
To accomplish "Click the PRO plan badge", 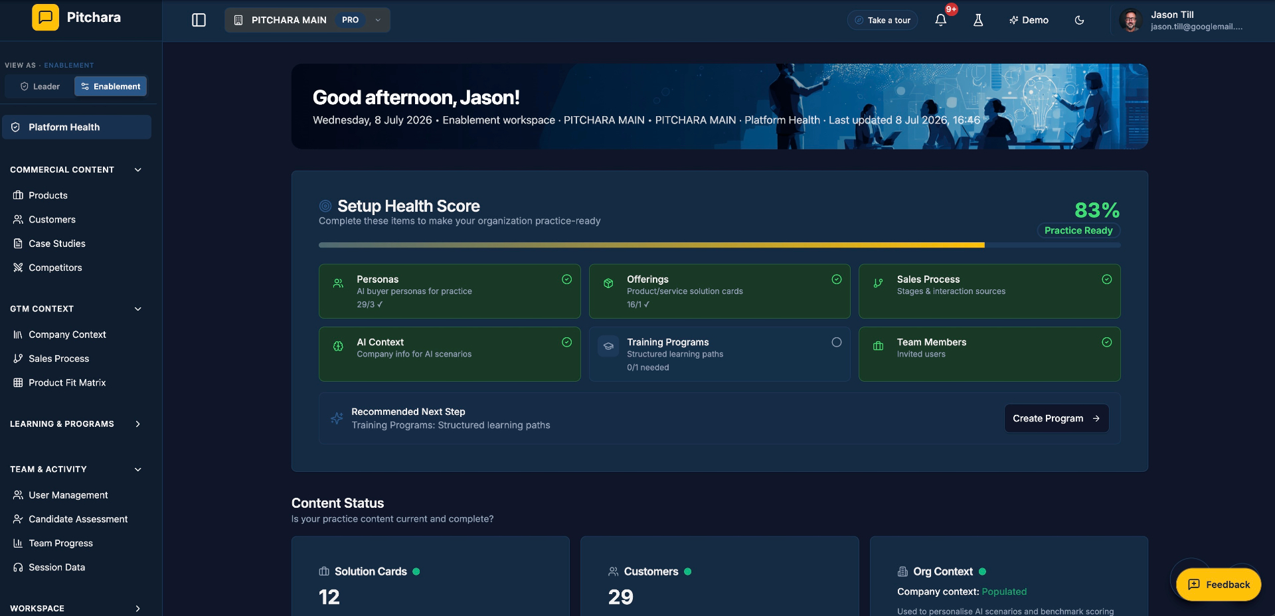I will click(x=351, y=20).
